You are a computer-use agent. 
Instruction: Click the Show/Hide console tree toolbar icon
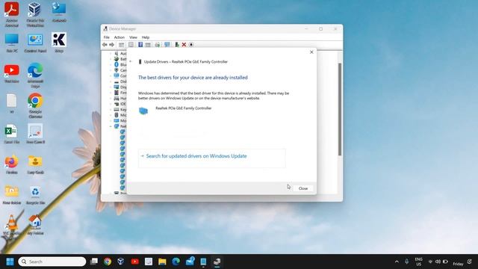point(121,45)
